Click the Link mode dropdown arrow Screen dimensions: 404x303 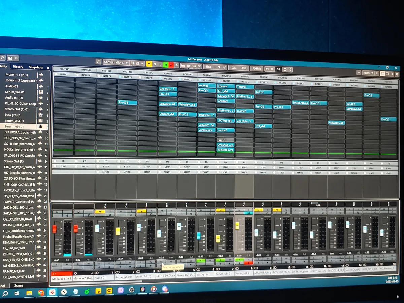pos(220,67)
